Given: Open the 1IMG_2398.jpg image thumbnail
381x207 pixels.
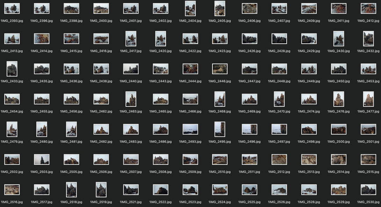Looking at the screenshot, I should [x=71, y=8].
